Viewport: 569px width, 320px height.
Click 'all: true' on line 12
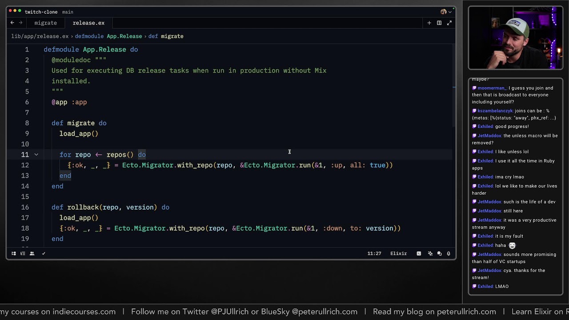click(368, 165)
